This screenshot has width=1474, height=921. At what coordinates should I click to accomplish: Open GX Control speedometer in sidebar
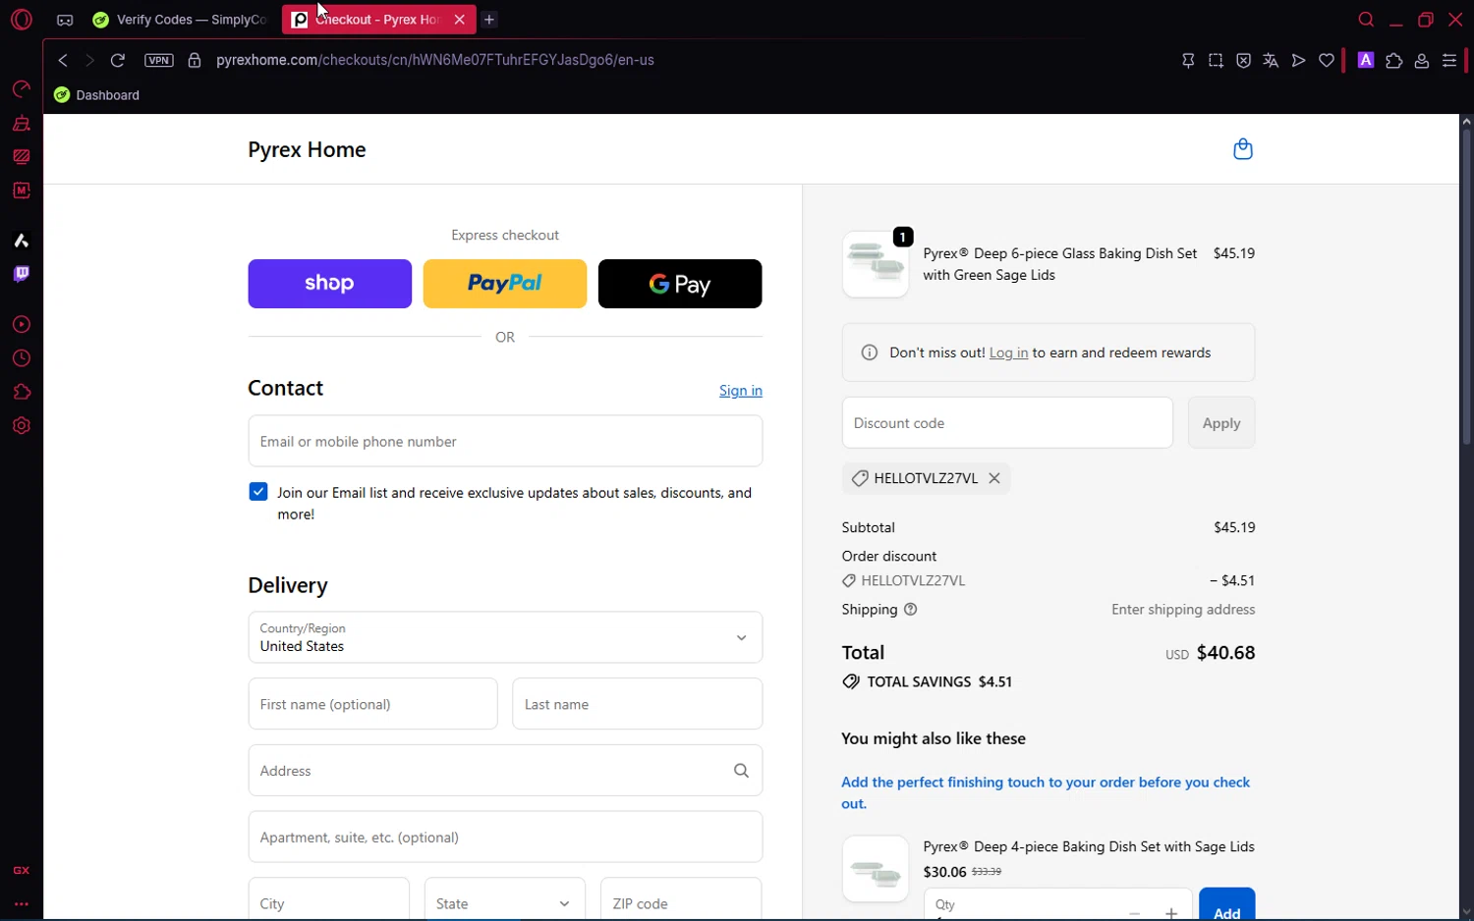tap(22, 89)
